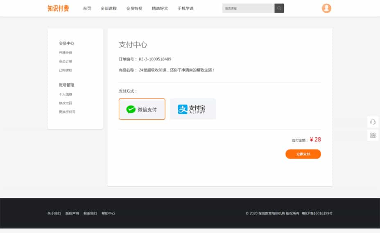Click order number KE-3-1600518489
Viewport: 380px width, 233px height.
[x=155, y=59]
